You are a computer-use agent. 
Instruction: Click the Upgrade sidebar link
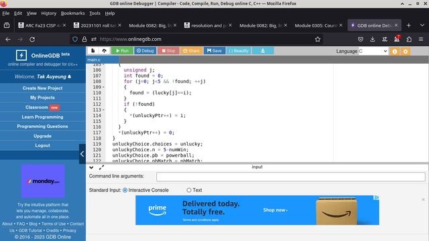[x=42, y=136]
